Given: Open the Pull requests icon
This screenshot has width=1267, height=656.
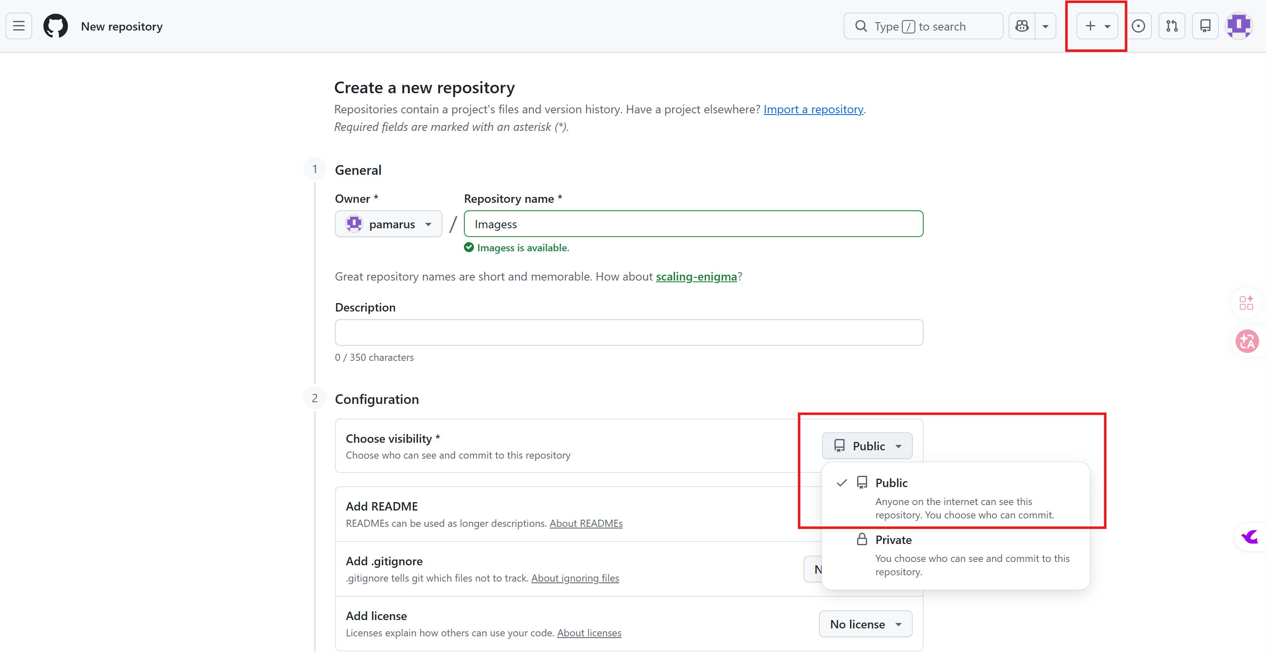Looking at the screenshot, I should point(1172,26).
